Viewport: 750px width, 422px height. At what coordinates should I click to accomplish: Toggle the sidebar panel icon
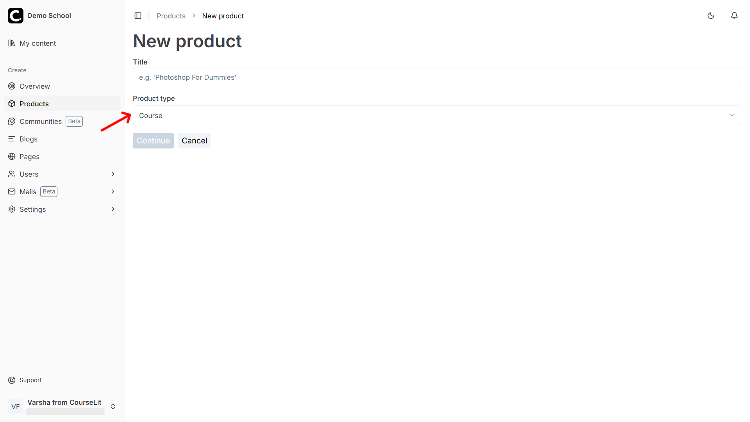(x=138, y=16)
